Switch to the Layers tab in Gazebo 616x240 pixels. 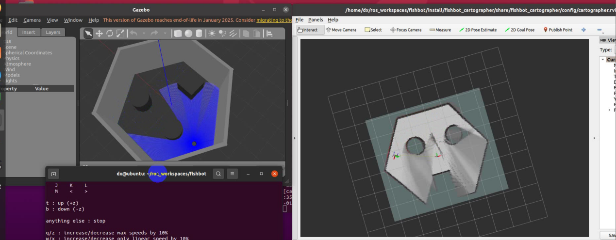53,32
